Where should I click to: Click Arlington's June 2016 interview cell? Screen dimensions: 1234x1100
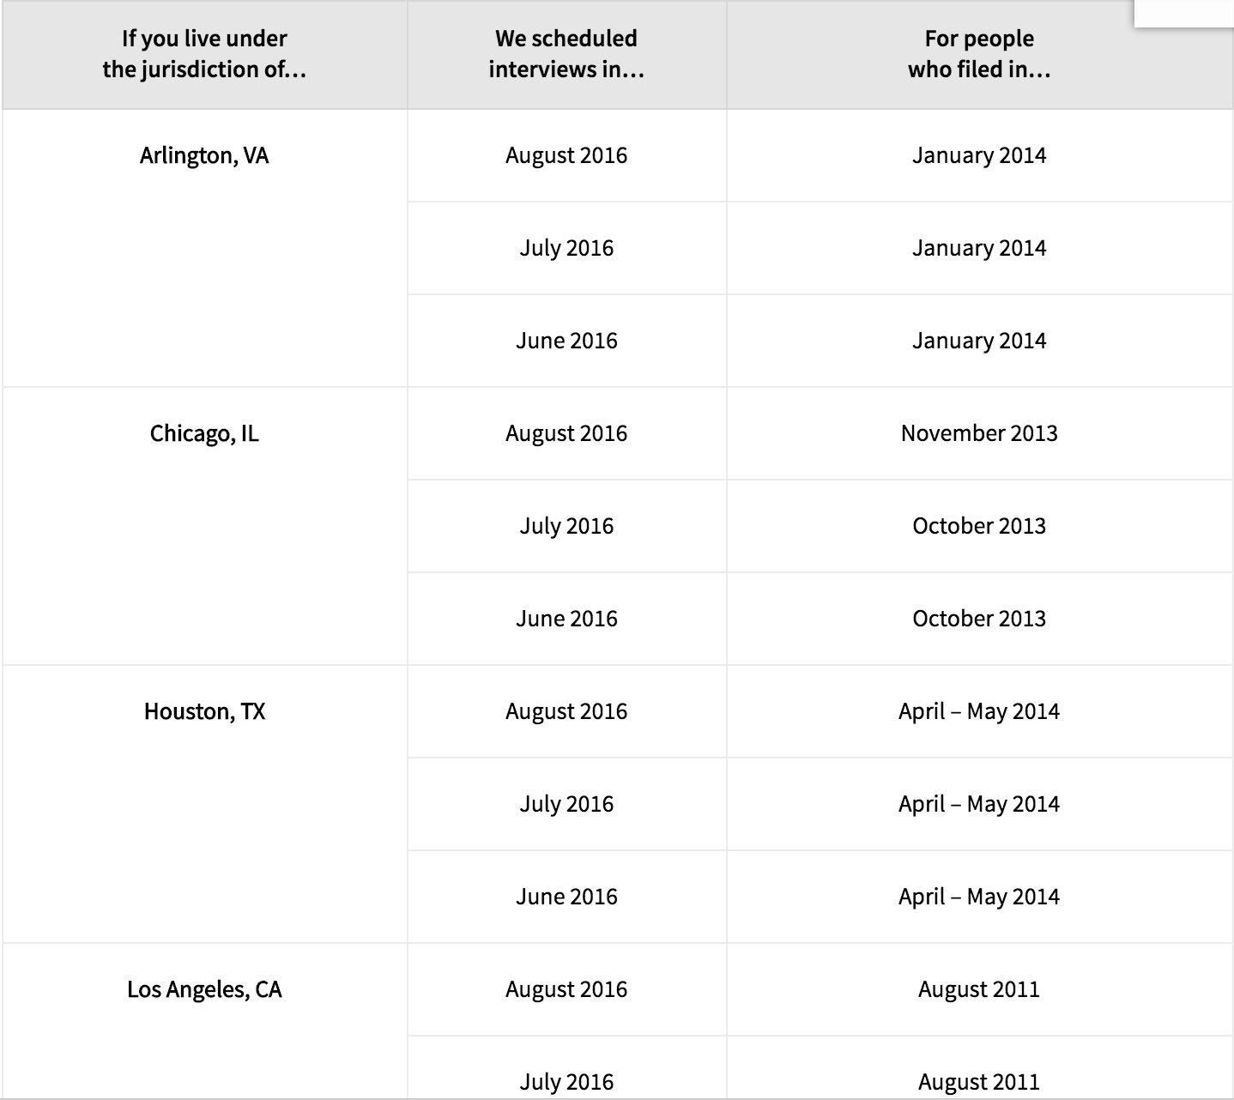[566, 341]
